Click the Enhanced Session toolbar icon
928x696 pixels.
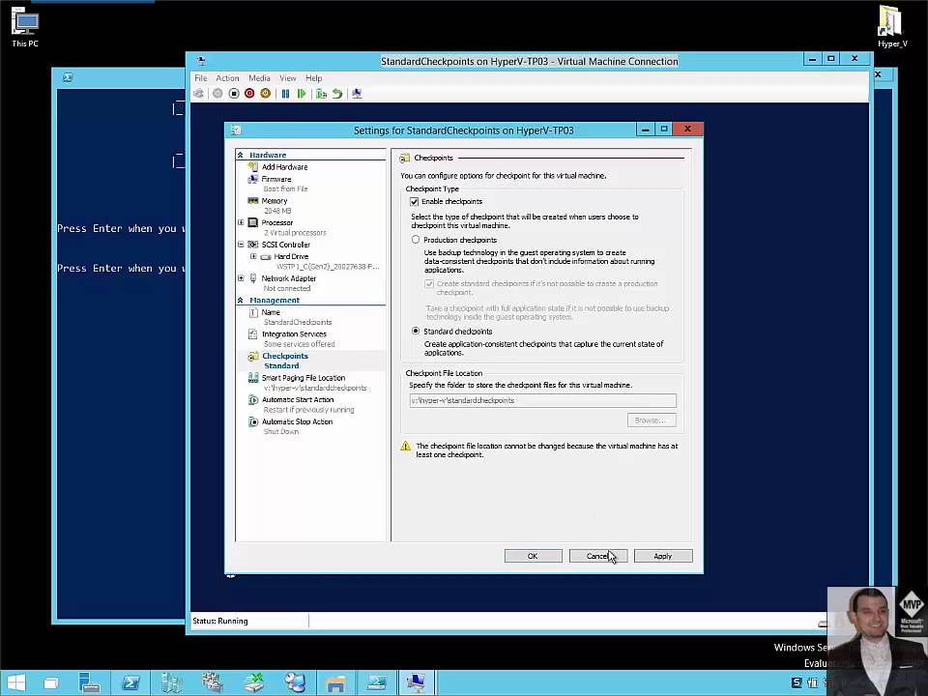click(357, 94)
